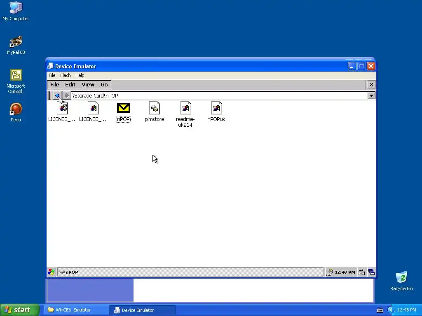Open the CE explorer Edit menu

70,85
